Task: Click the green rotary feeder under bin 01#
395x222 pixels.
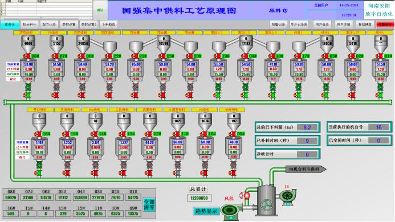Action: (380, 87)
